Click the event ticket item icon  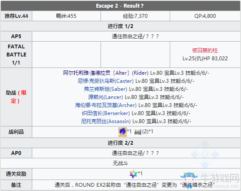(138, 132)
